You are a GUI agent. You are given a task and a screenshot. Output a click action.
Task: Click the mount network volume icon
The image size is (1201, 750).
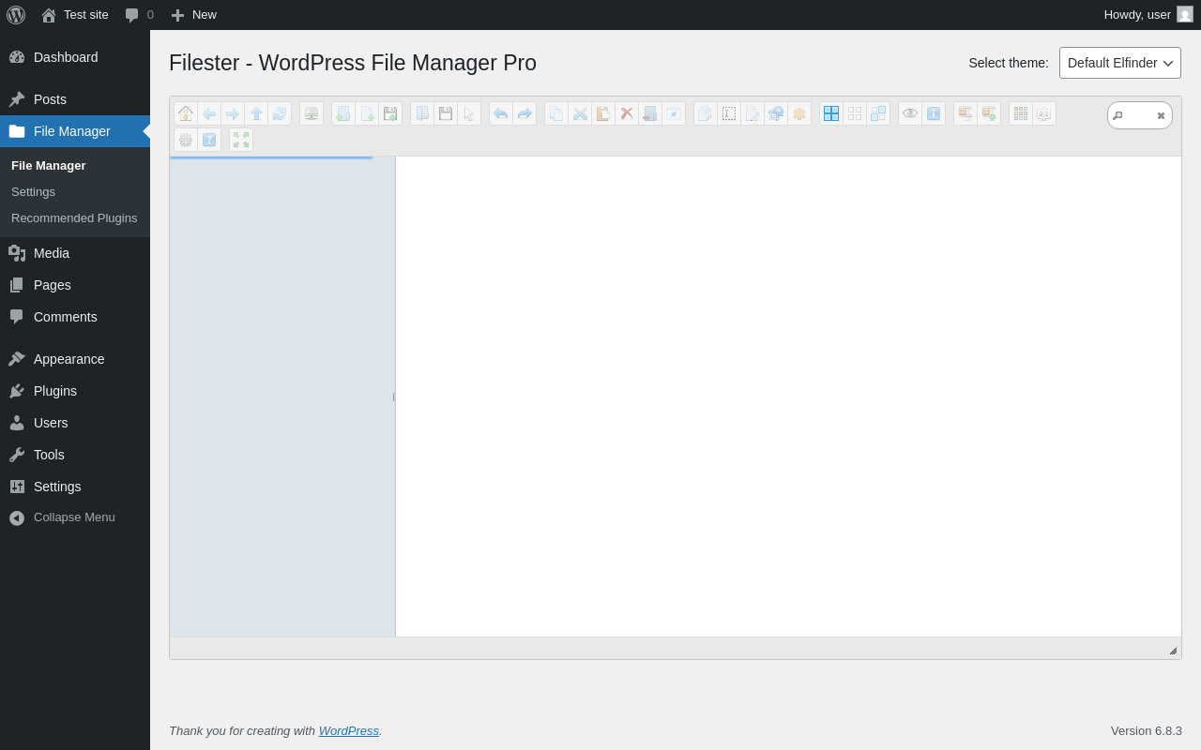pyautogui.click(x=312, y=113)
